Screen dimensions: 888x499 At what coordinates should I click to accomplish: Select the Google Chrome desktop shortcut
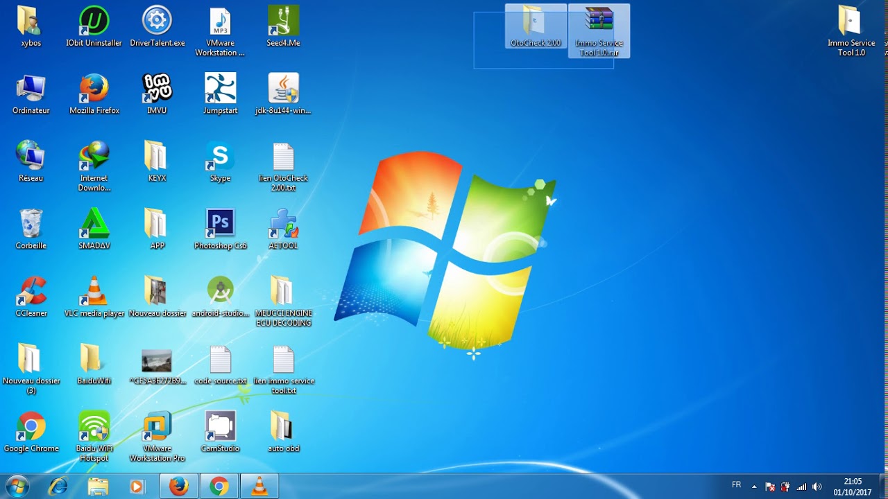point(31,426)
